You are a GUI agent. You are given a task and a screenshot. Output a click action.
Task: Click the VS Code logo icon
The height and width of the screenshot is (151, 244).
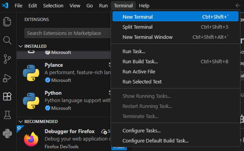(5, 5)
